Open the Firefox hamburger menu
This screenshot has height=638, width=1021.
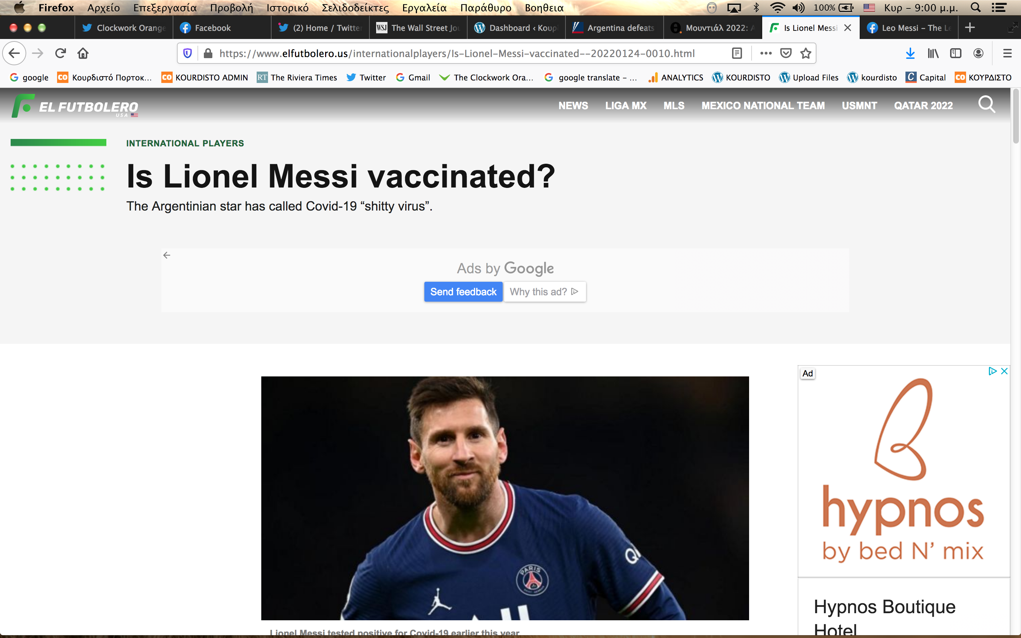pyautogui.click(x=1008, y=53)
